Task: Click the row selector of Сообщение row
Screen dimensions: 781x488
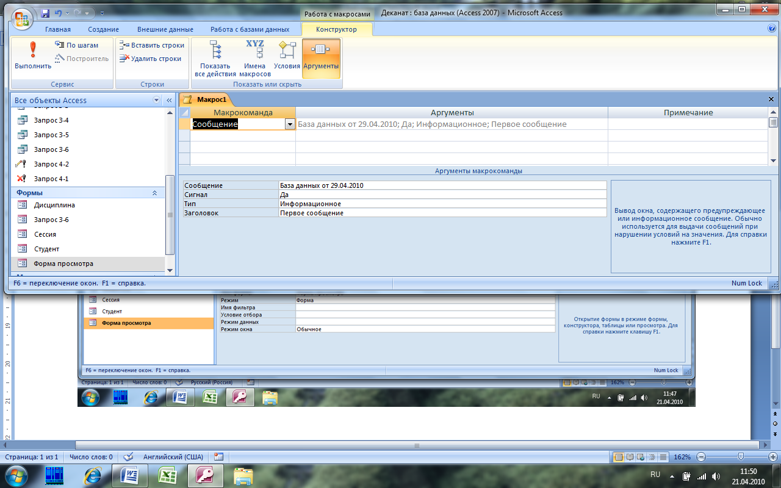Action: point(184,124)
